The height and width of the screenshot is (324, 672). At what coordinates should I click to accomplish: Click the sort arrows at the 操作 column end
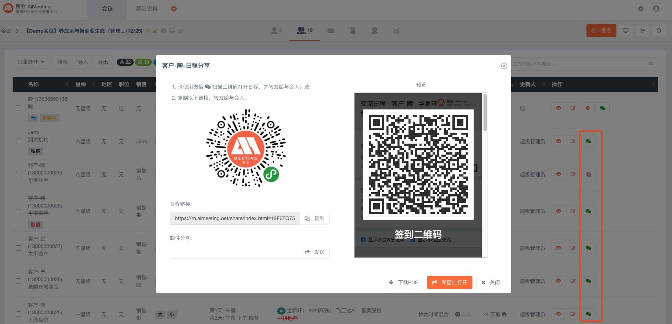[x=653, y=84]
